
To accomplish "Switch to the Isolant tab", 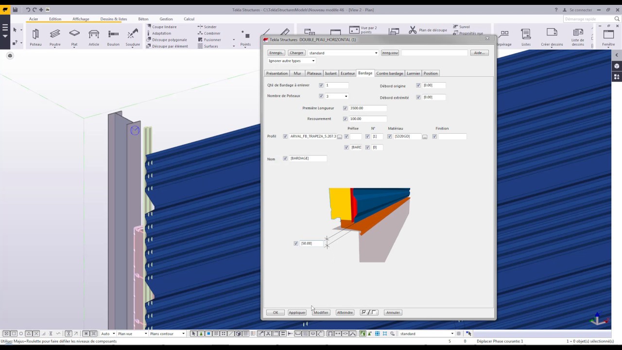I will pyautogui.click(x=331, y=73).
